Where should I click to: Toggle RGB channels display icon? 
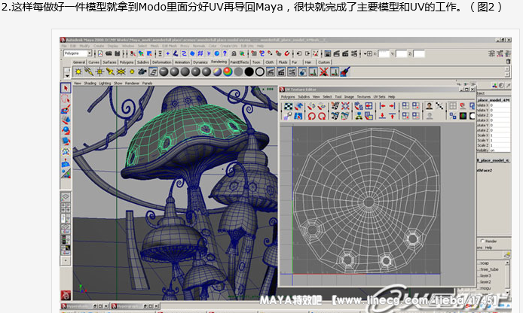(x=463, y=116)
